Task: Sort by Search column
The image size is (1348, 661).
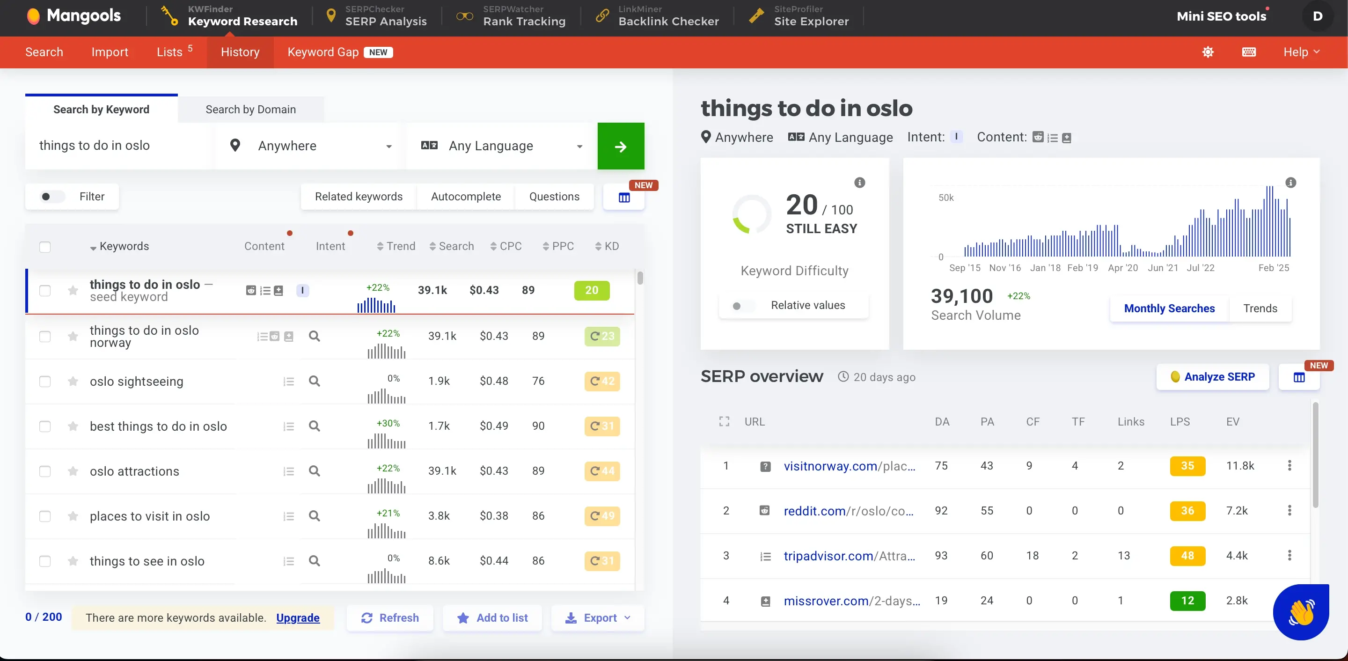Action: coord(452,246)
